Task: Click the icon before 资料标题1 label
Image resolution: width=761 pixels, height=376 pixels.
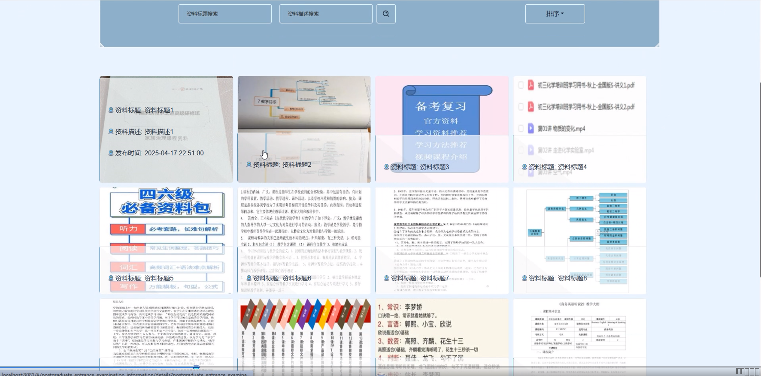Action: 111,110
